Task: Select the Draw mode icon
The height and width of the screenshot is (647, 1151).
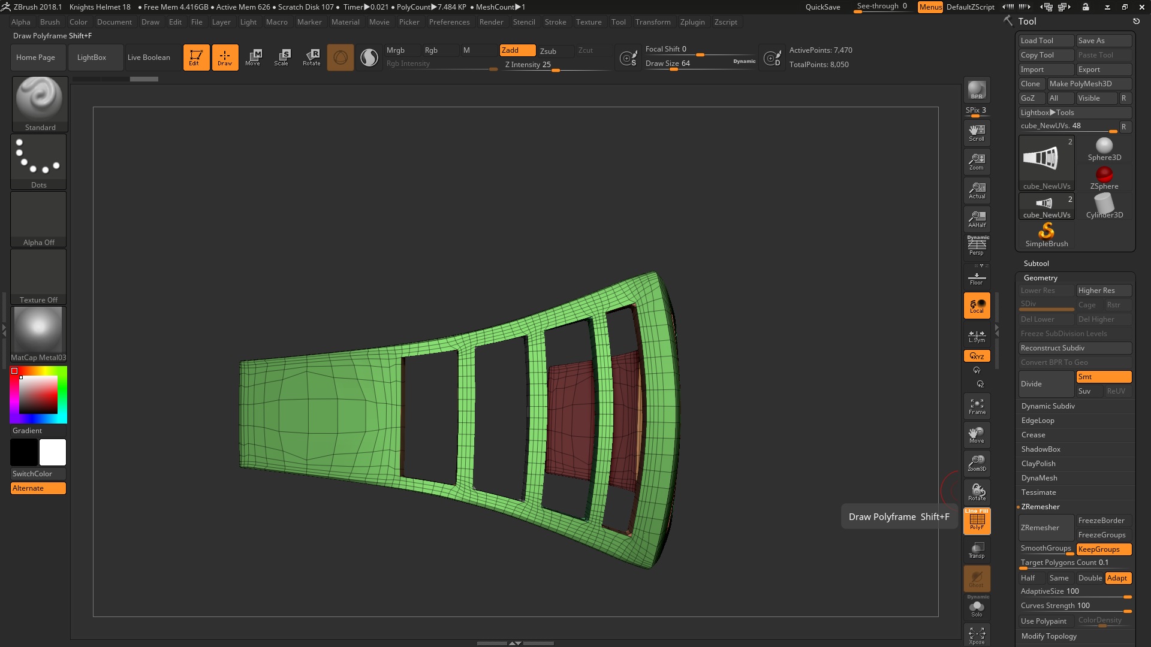Action: (225, 58)
